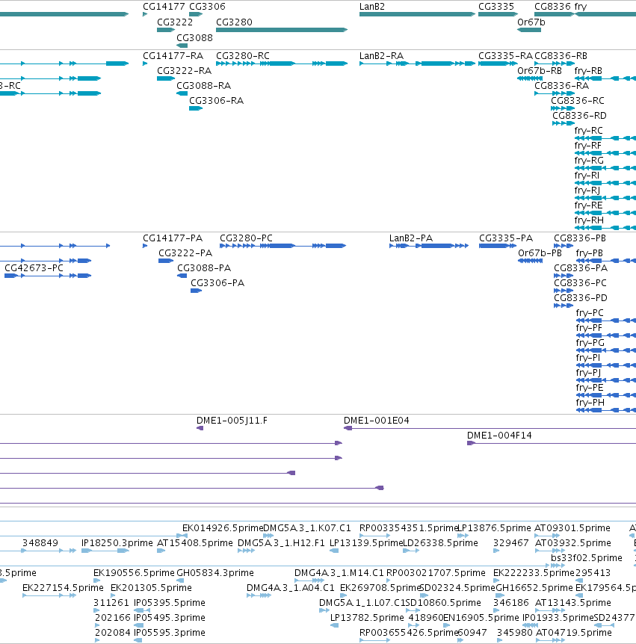
Task: Click transcript CG8336-RD label
Action: click(x=579, y=115)
